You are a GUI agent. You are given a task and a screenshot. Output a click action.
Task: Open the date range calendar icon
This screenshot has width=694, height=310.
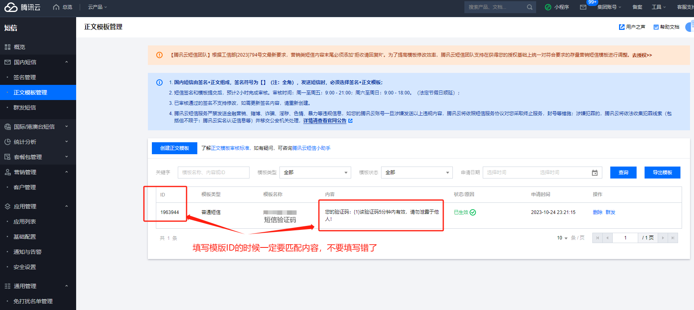tap(595, 173)
